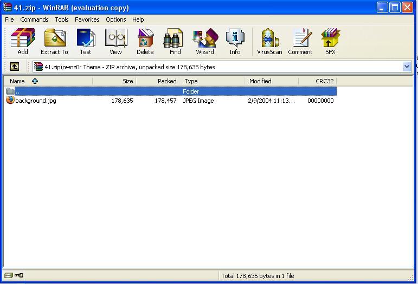The height and width of the screenshot is (284, 418).
Task: Expand the archive path dropdown arrow
Action: (407, 67)
